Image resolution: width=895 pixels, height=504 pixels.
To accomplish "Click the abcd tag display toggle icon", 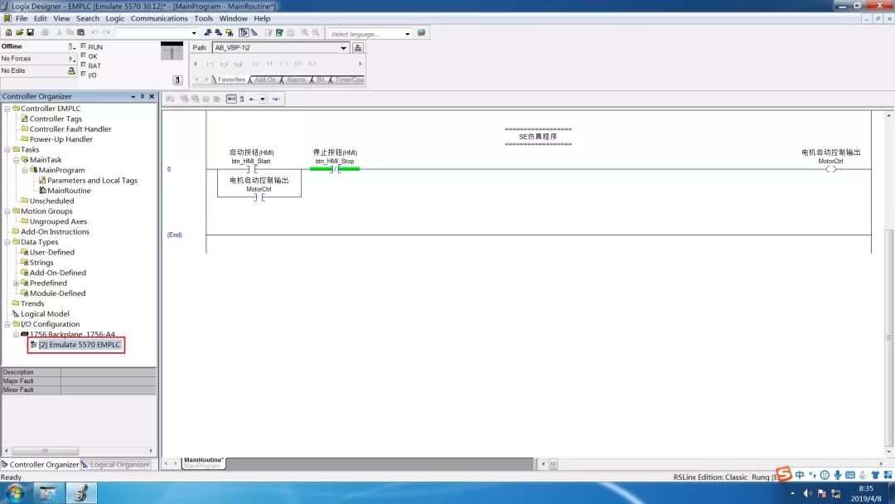I will pos(231,99).
